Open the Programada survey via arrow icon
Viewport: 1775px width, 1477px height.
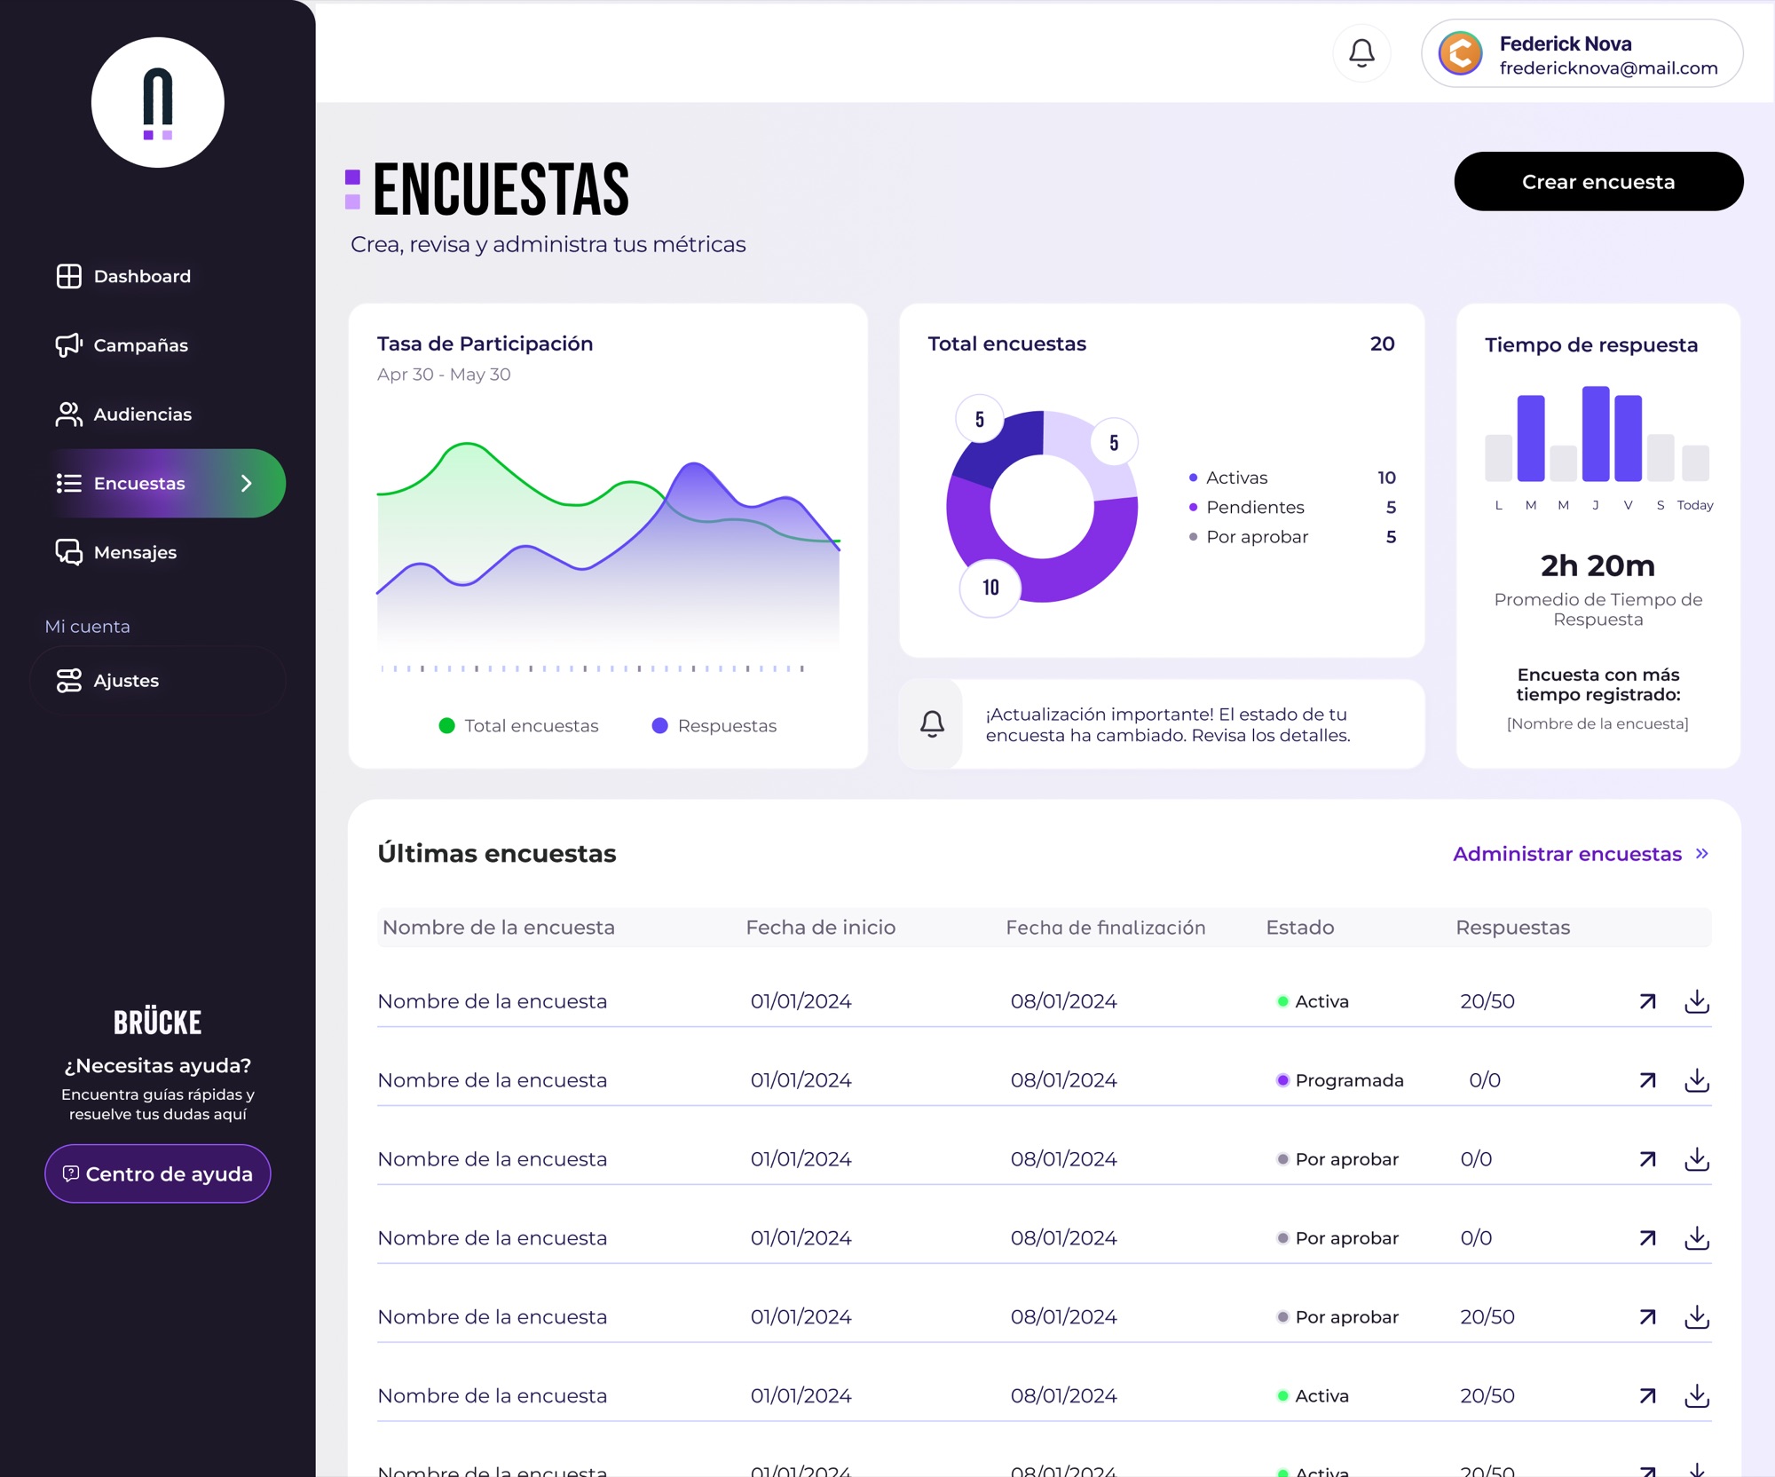pyautogui.click(x=1648, y=1080)
